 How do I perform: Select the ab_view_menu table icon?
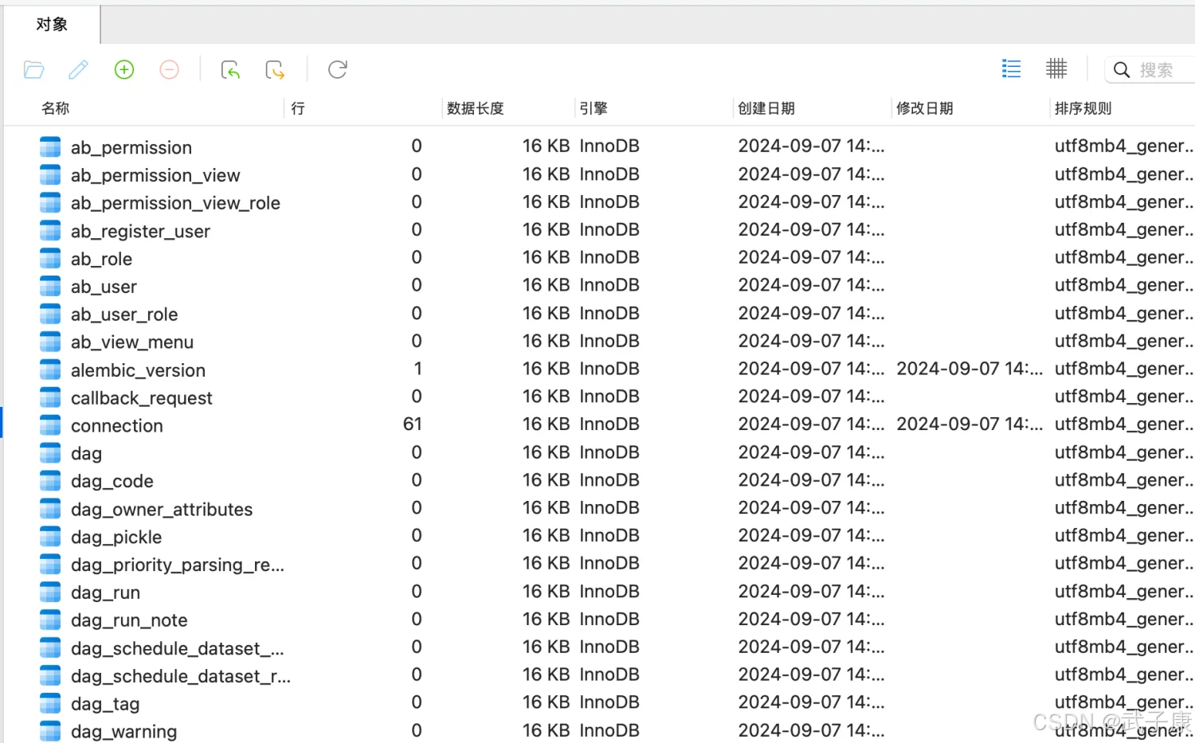[x=50, y=342]
